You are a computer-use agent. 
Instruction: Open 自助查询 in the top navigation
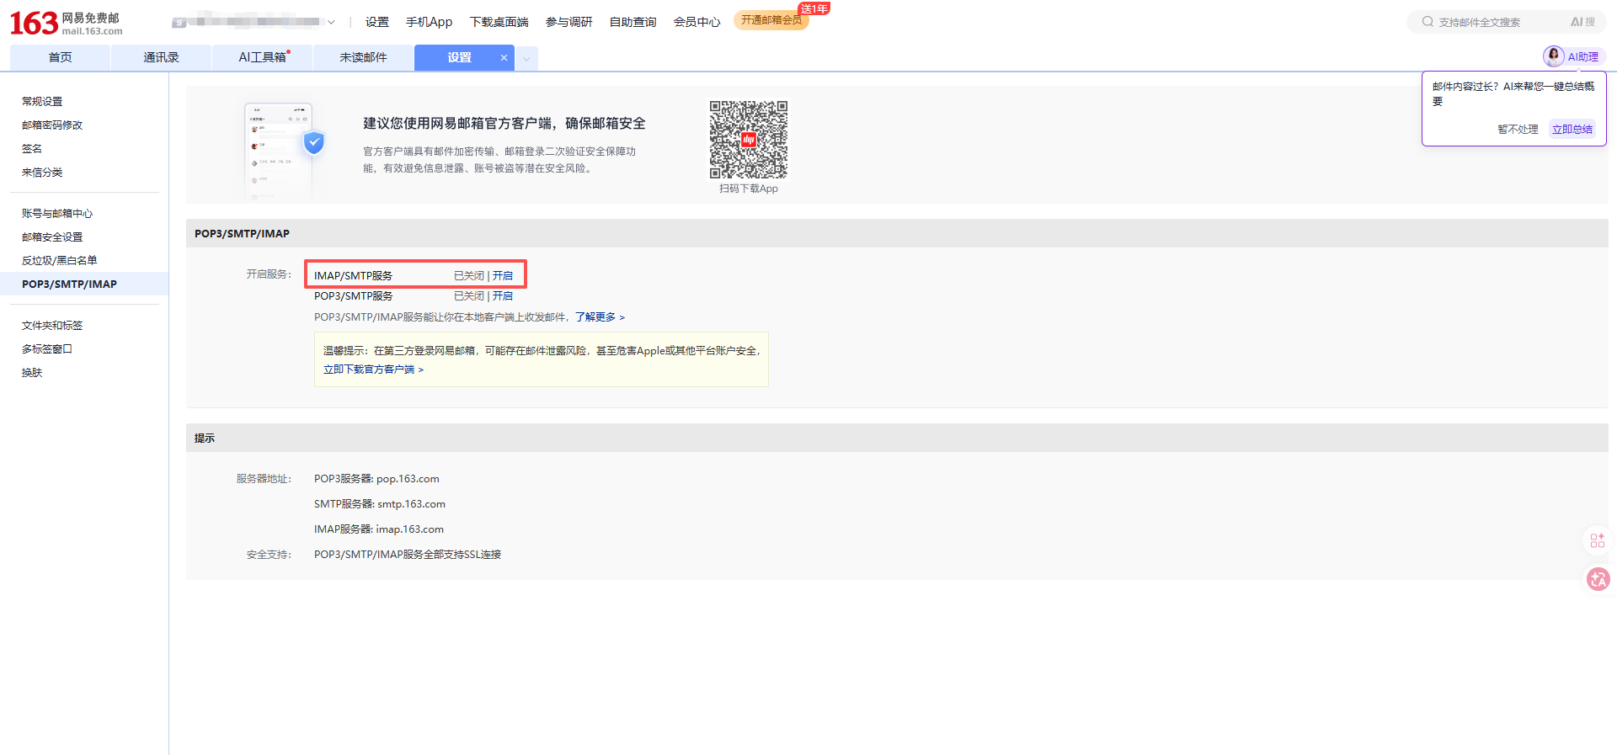[x=633, y=22]
